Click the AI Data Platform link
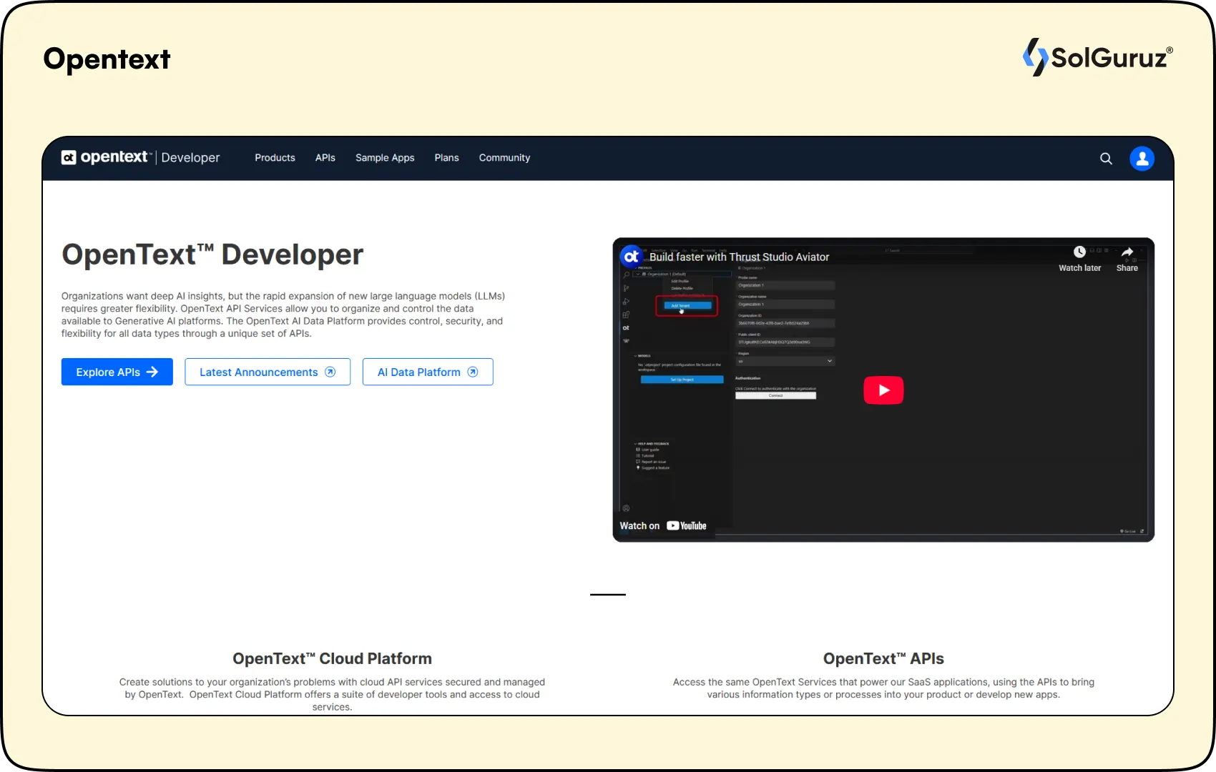This screenshot has width=1216, height=772. (x=427, y=372)
